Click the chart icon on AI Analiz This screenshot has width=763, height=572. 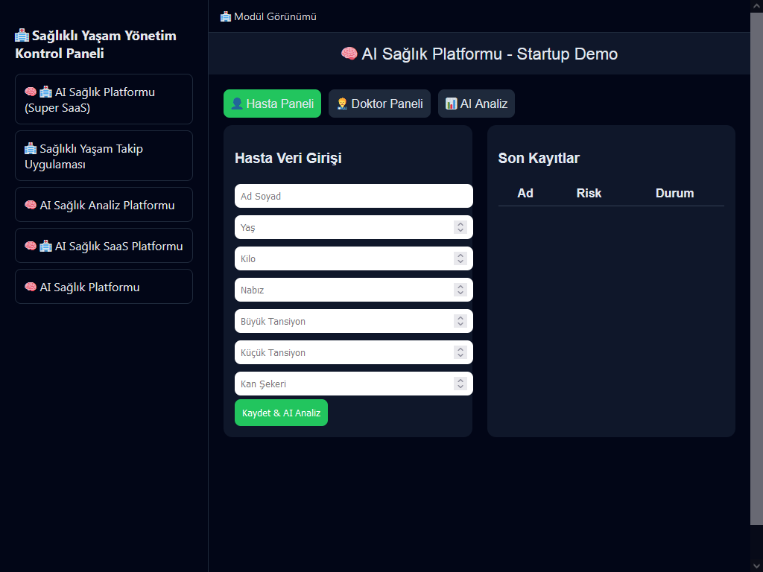pos(451,104)
